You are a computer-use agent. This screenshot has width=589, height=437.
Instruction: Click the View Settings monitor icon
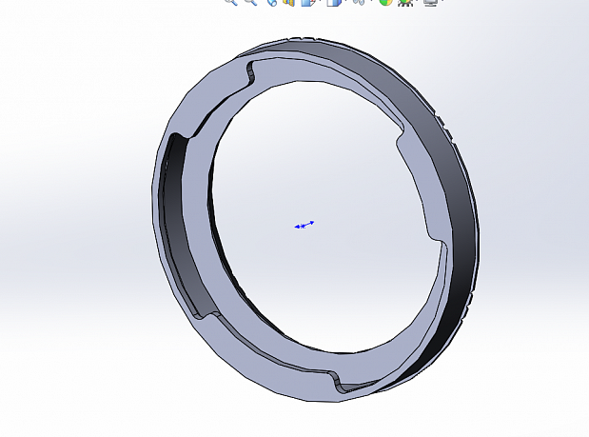pyautogui.click(x=430, y=3)
